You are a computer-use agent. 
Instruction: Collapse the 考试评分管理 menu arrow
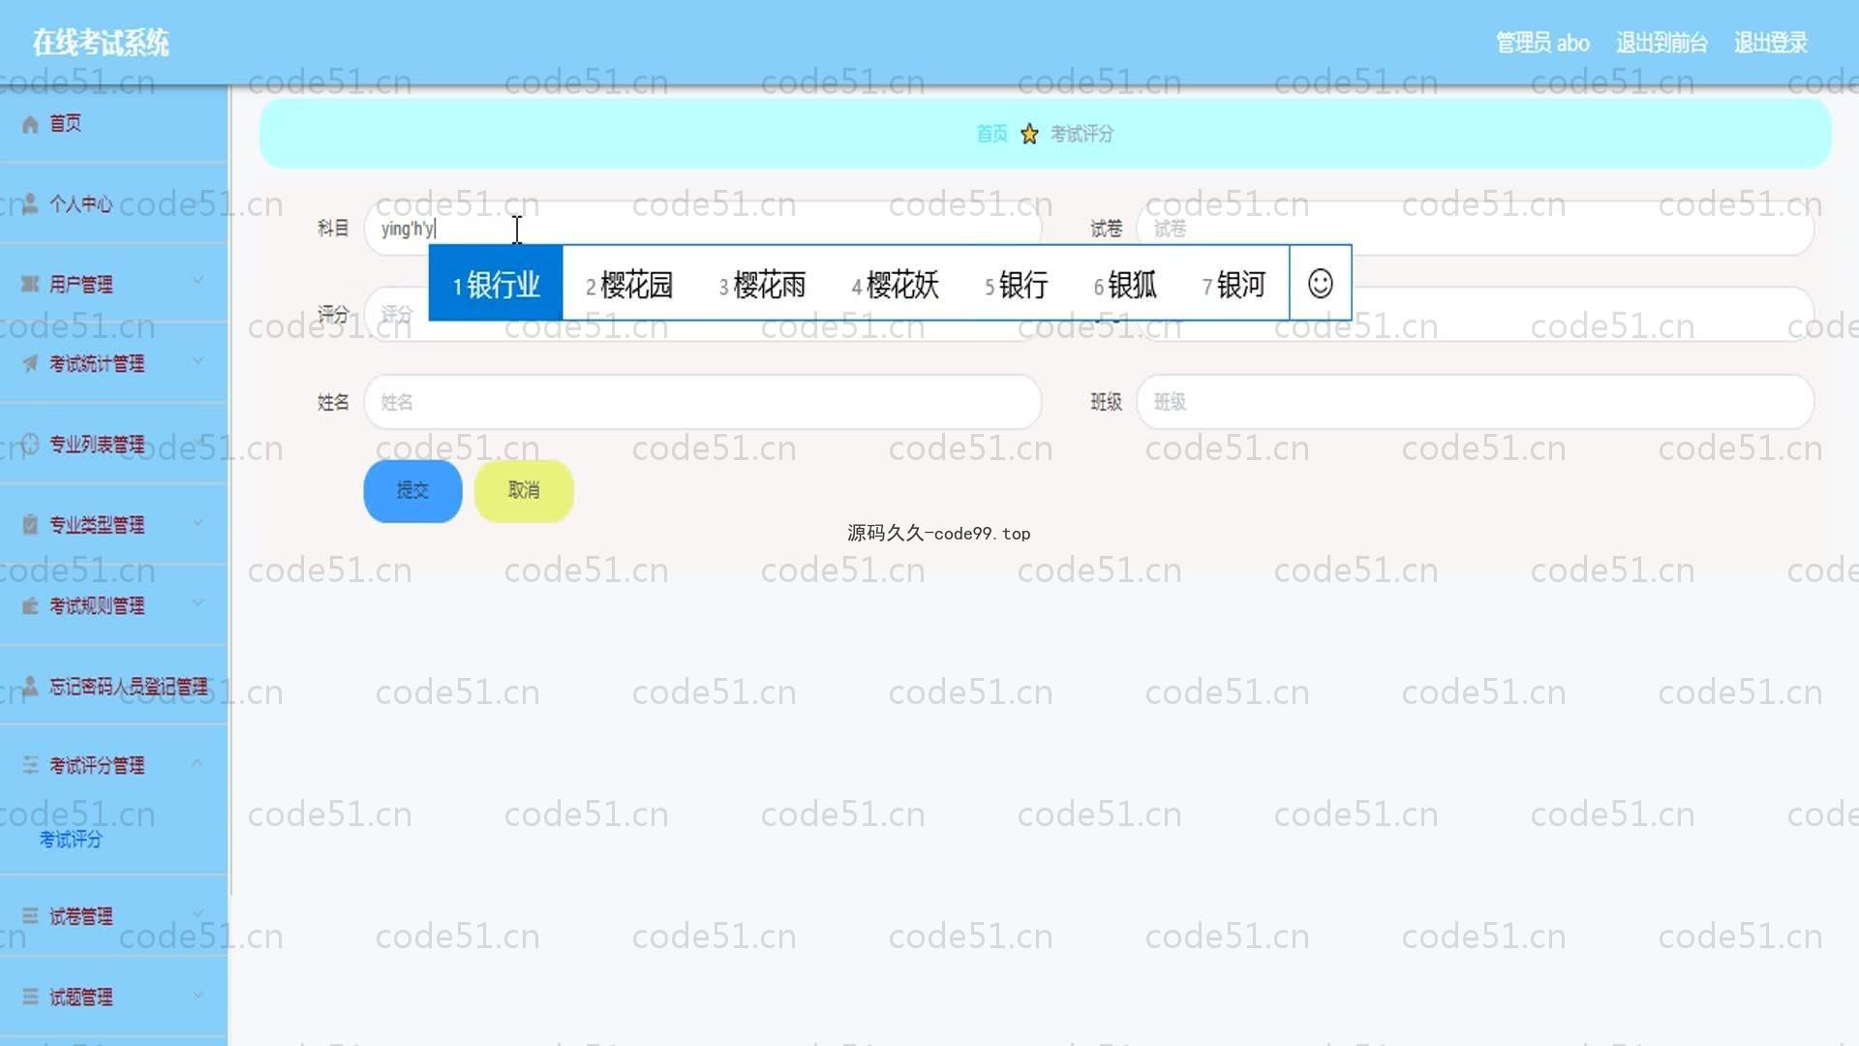pos(198,763)
